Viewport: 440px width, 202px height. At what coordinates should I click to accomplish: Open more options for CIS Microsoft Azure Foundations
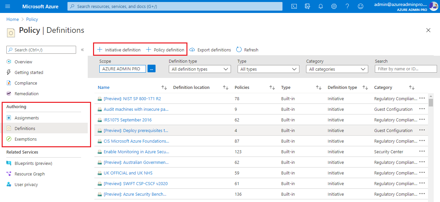[422, 141]
